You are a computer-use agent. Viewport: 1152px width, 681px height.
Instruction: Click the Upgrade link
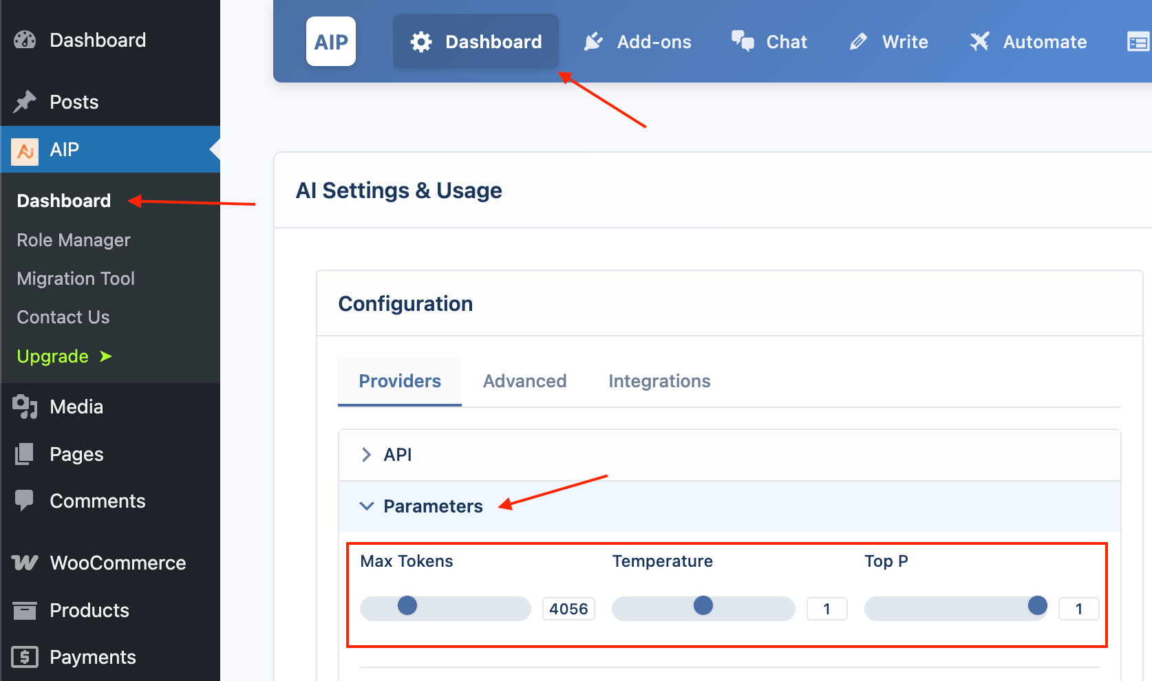(64, 356)
